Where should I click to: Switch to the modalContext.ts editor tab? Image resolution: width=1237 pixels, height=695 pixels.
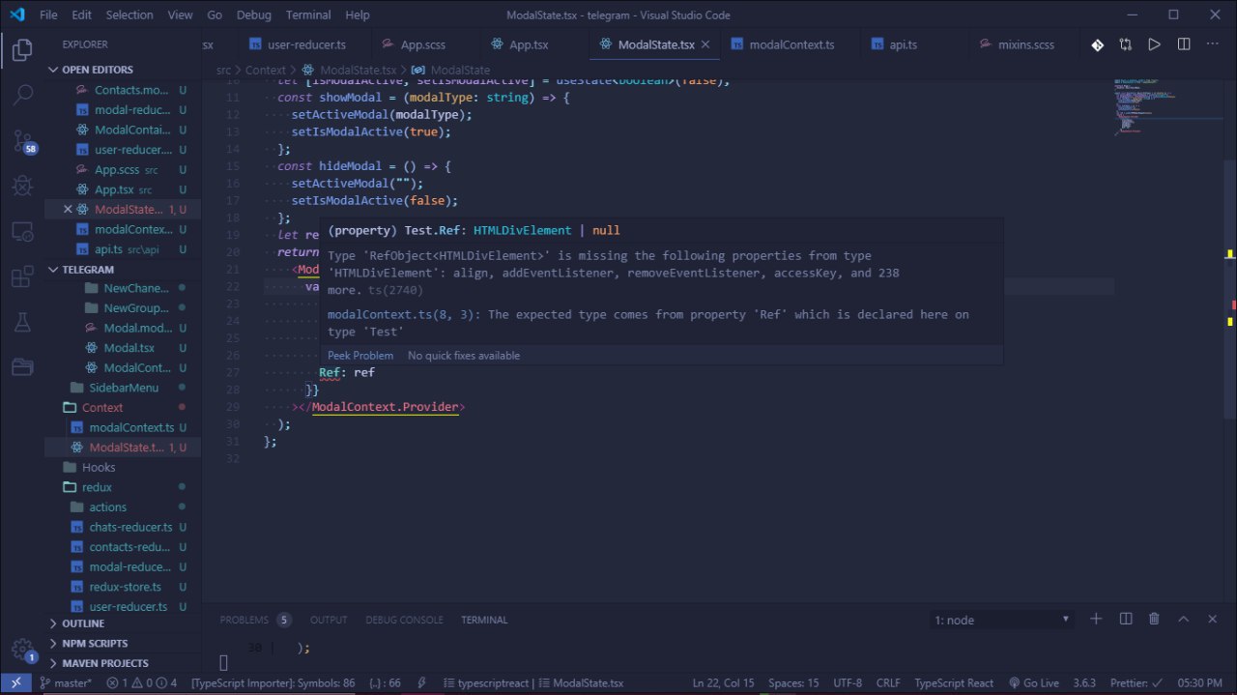(x=791, y=44)
